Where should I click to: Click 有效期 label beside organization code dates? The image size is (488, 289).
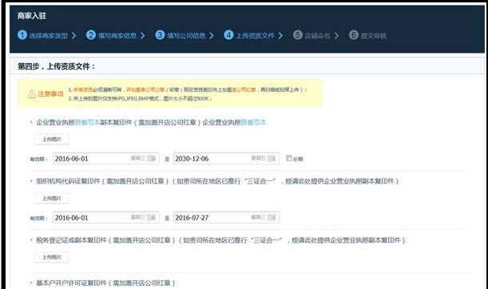pos(39,219)
